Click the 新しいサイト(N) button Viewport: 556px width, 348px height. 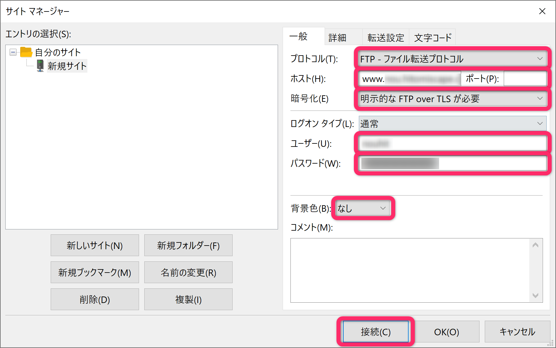click(95, 245)
